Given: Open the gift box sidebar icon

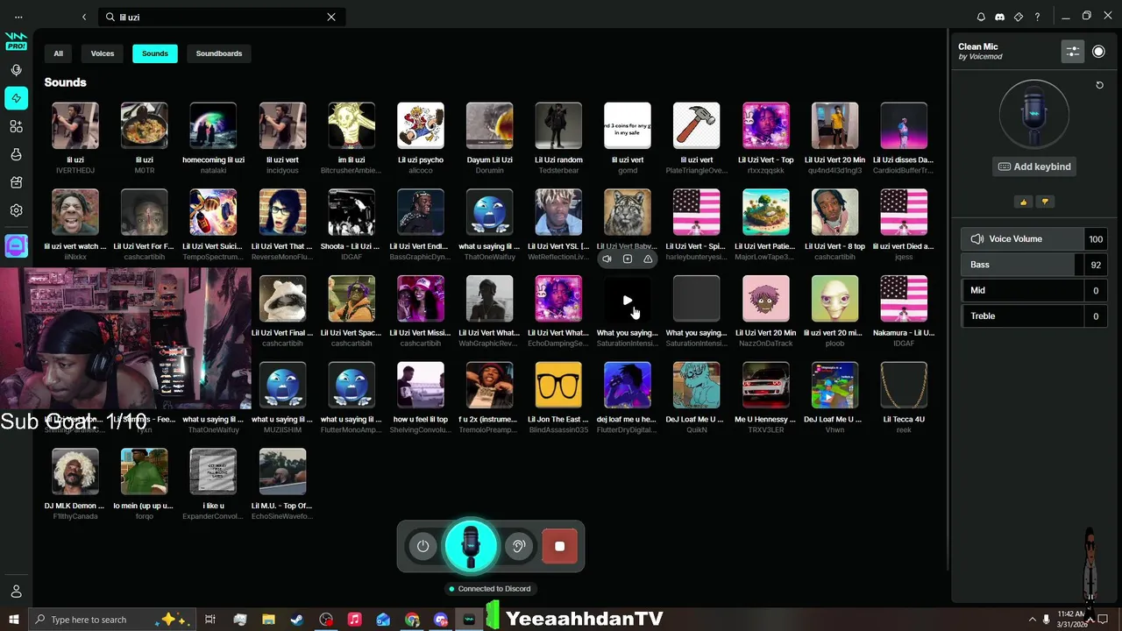Looking at the screenshot, I should (16, 182).
